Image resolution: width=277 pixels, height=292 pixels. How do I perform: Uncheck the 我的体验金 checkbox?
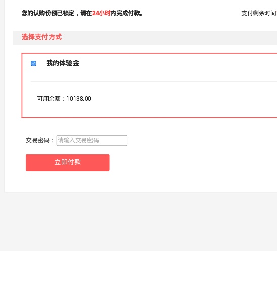33,63
